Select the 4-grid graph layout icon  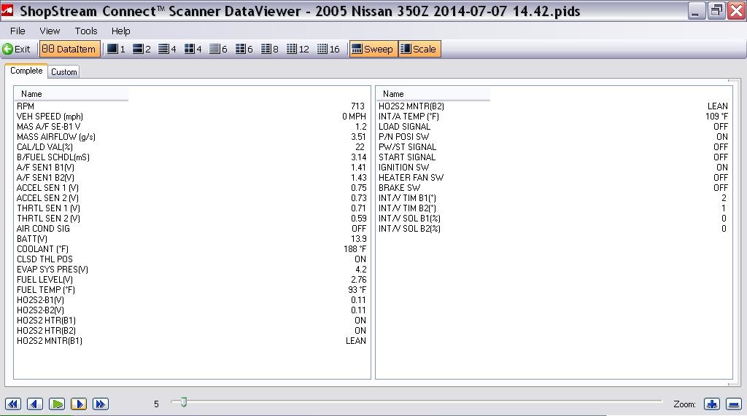pyautogui.click(x=193, y=49)
